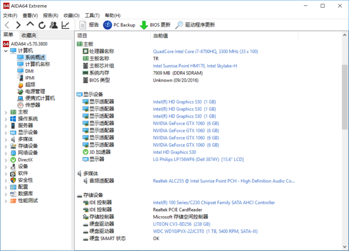The width and height of the screenshot is (349, 251).
Task: Click the scrollbar up arrow in details pane
Action: [345, 35]
